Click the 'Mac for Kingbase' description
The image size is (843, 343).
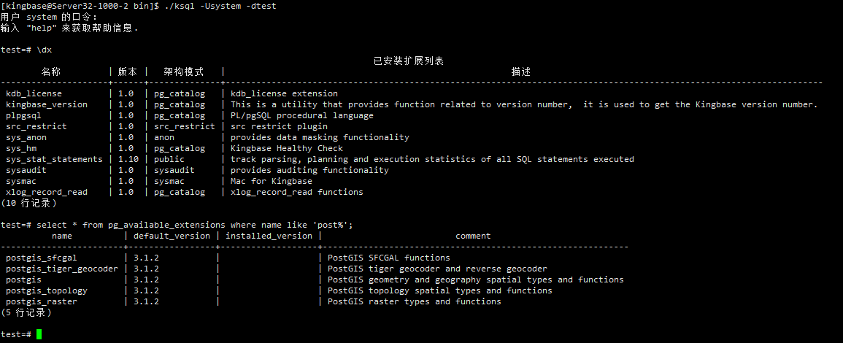point(272,181)
